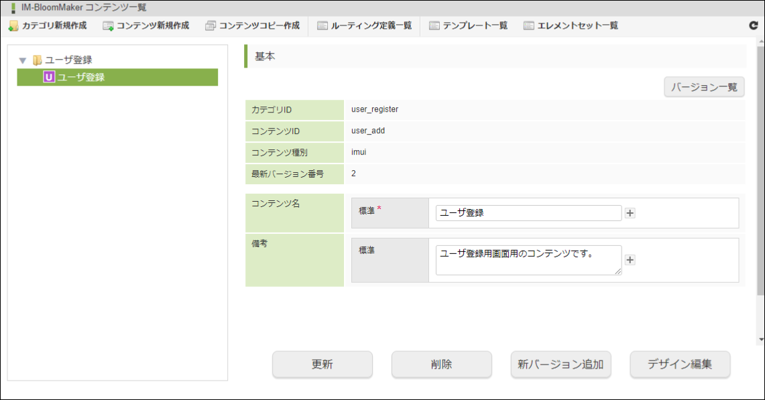
Task: Click the コンテンツコピー作成 copy icon
Action: [211, 26]
